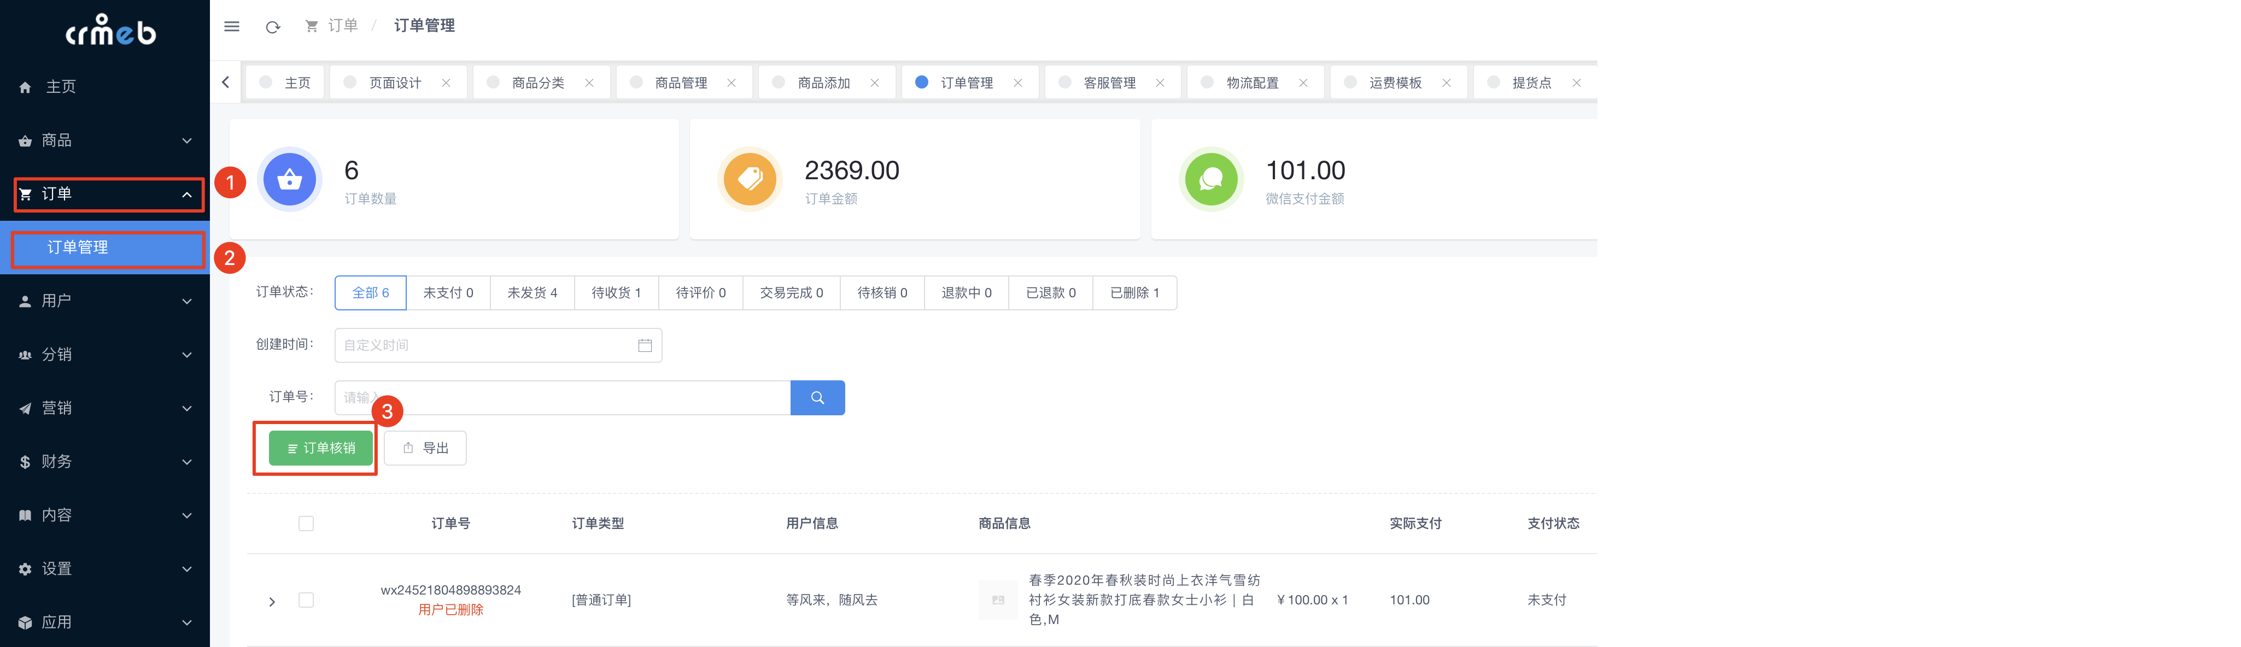Close the 订单管理 tab
Viewport: 2241px width, 647px height.
1018,83
